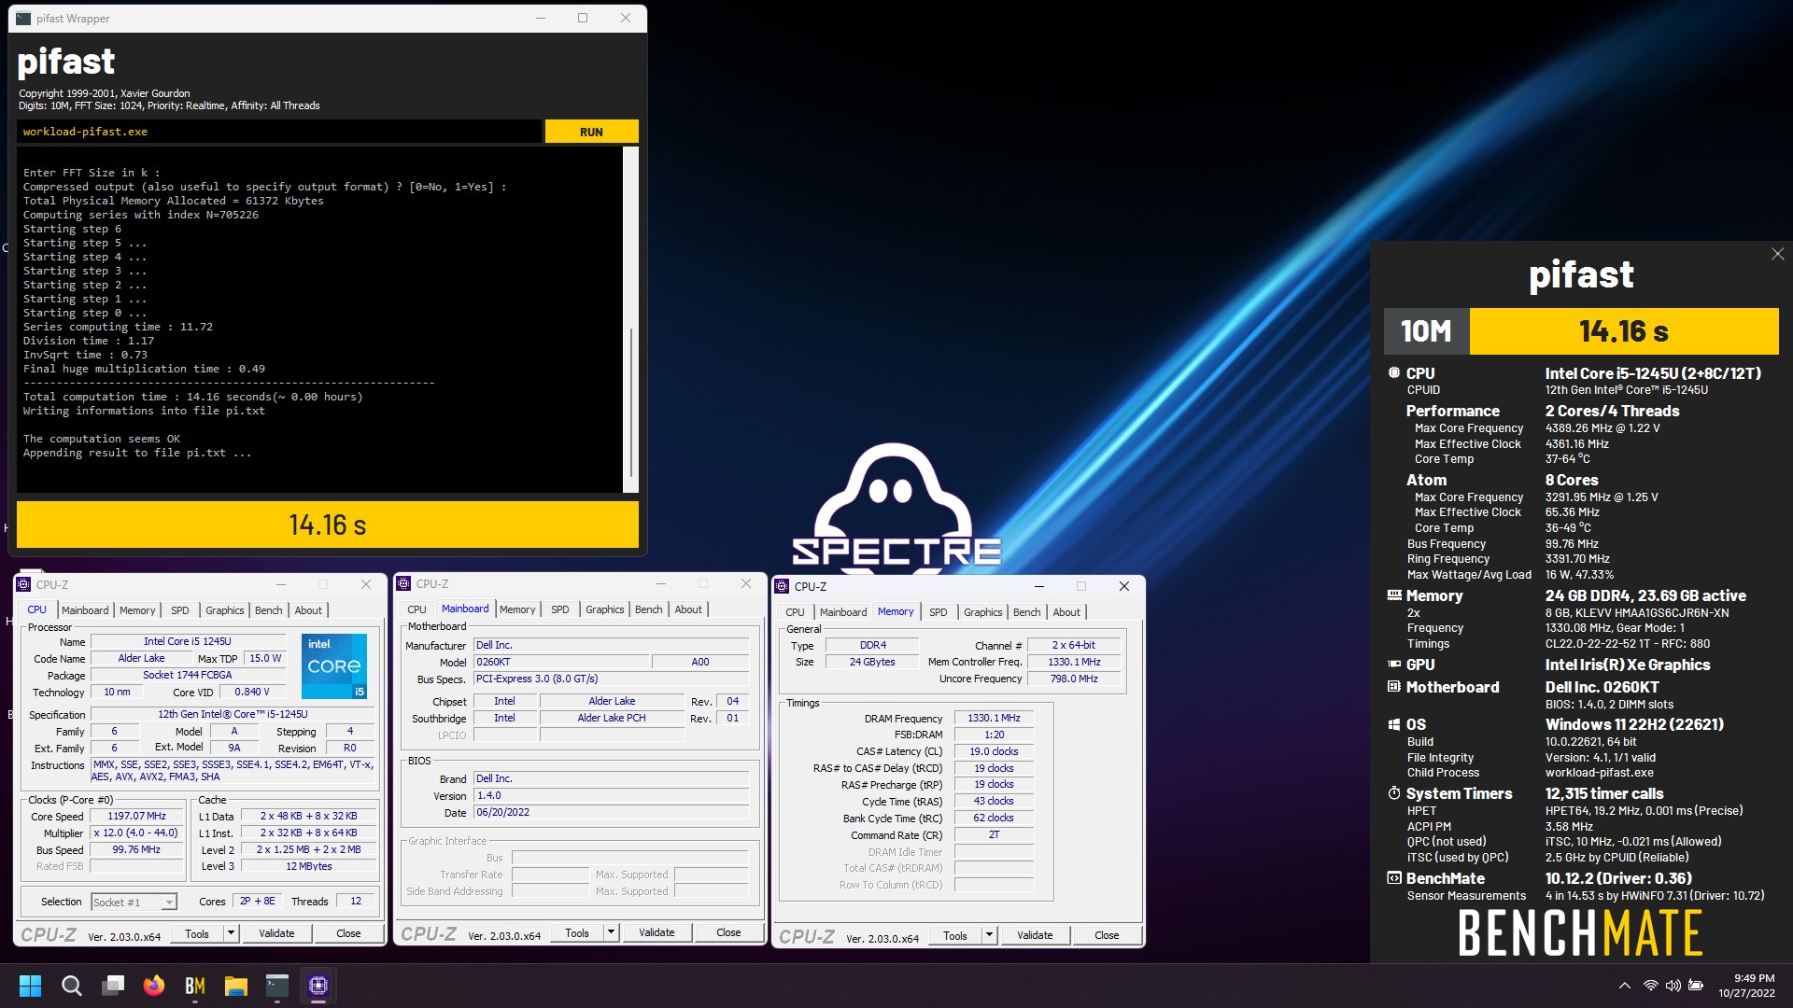The width and height of the screenshot is (1793, 1008).
Task: Click workload-pifast.exe input field
Action: [x=278, y=132]
